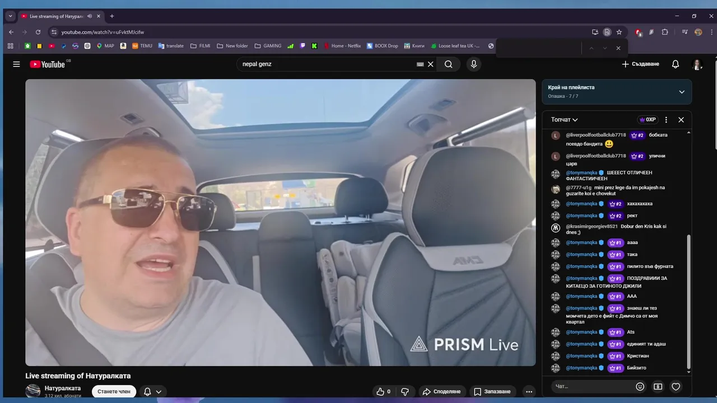The image size is (717, 403).
Task: Open the tab search dropdown arrow
Action: pyautogui.click(x=10, y=16)
